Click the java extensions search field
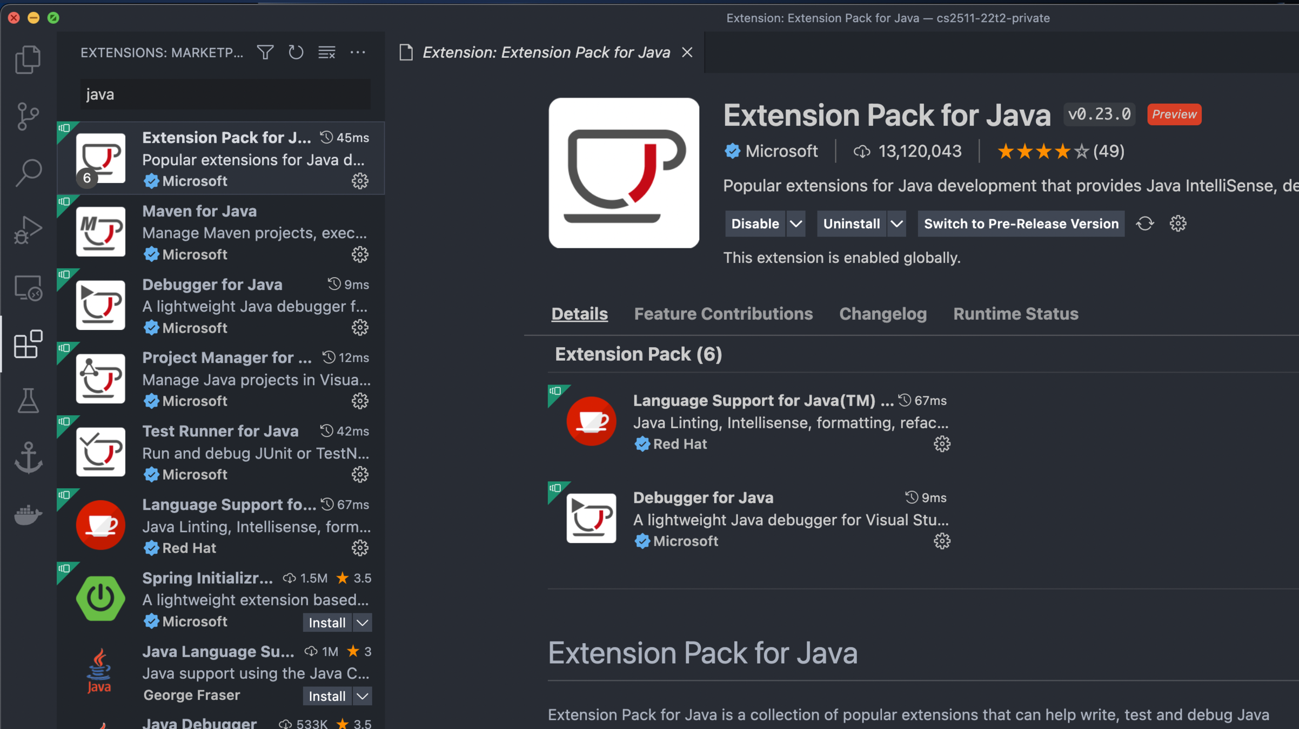This screenshot has width=1299, height=729. point(225,94)
